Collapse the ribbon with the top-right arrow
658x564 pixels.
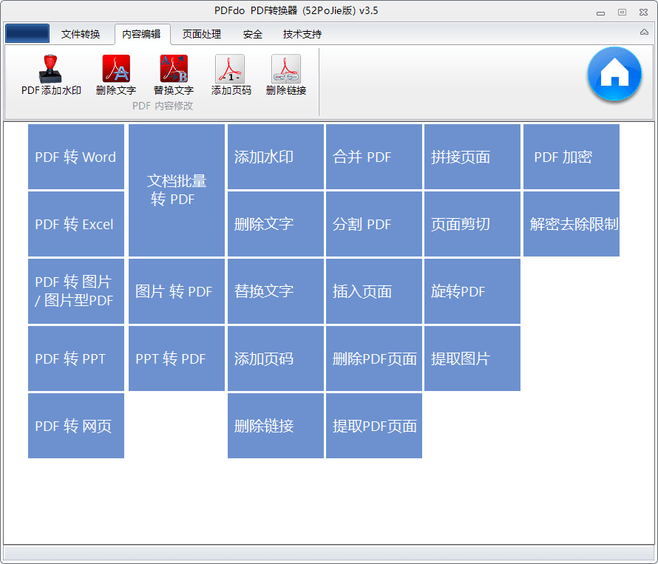point(644,33)
